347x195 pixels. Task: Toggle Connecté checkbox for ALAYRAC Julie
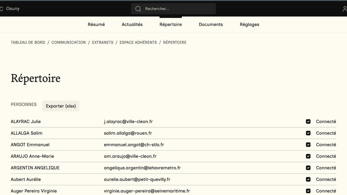point(308,122)
